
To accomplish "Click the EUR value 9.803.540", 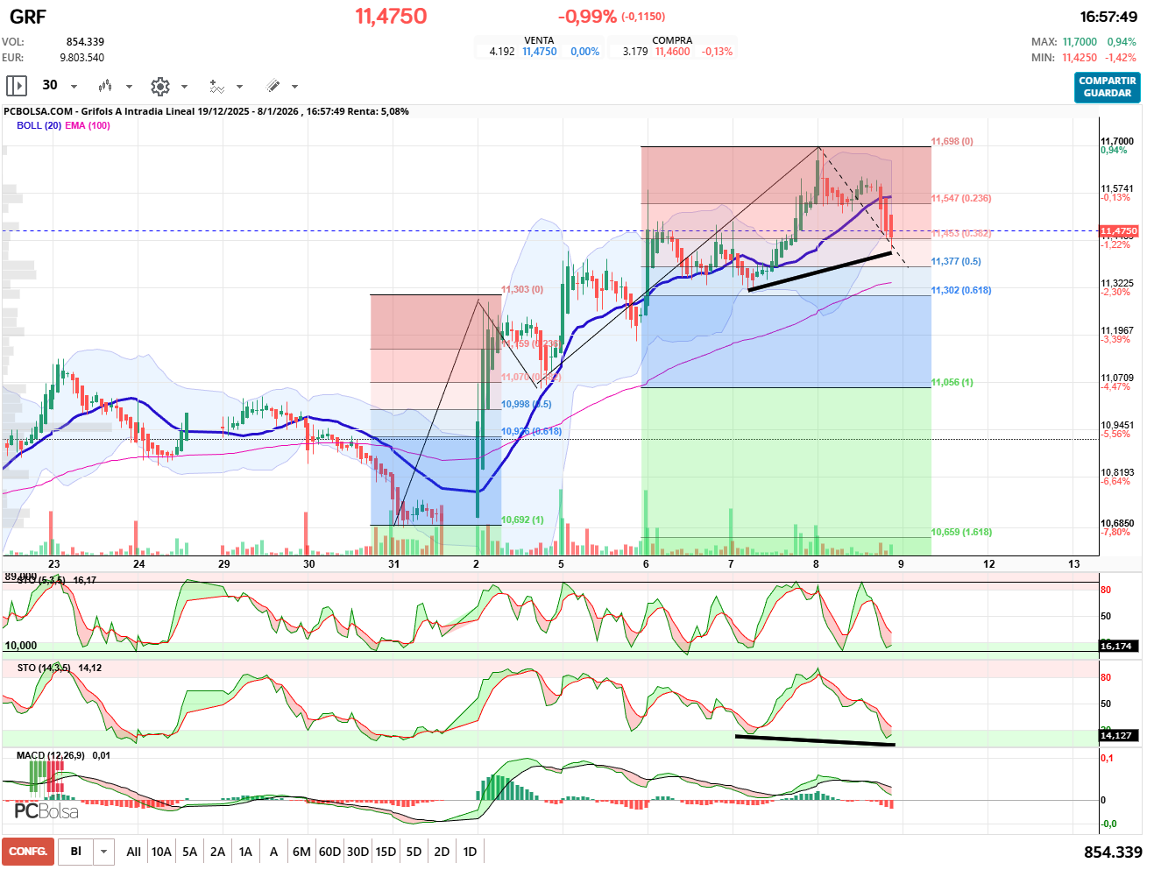I will pyautogui.click(x=81, y=58).
